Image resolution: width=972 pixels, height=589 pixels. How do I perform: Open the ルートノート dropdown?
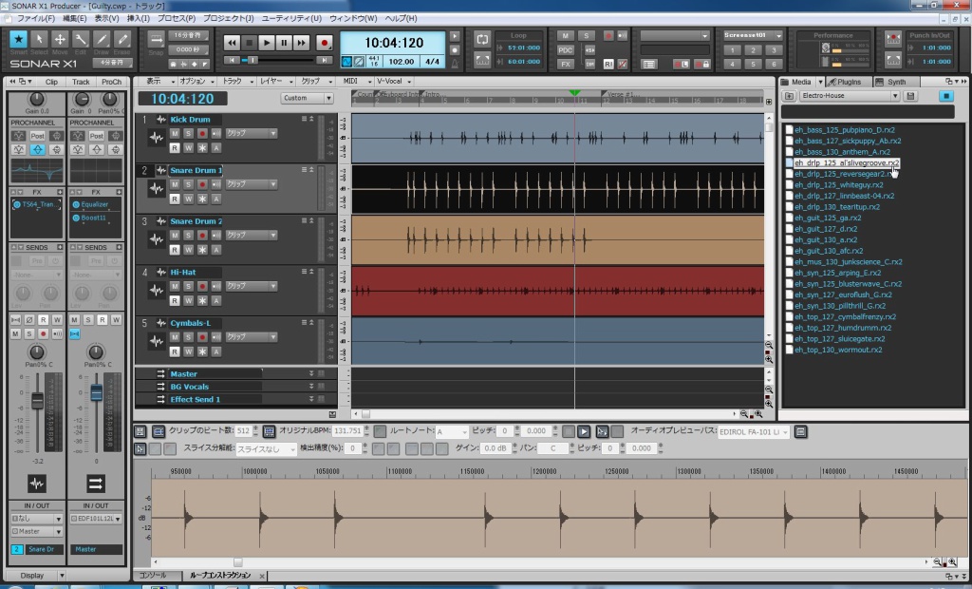tap(451, 431)
